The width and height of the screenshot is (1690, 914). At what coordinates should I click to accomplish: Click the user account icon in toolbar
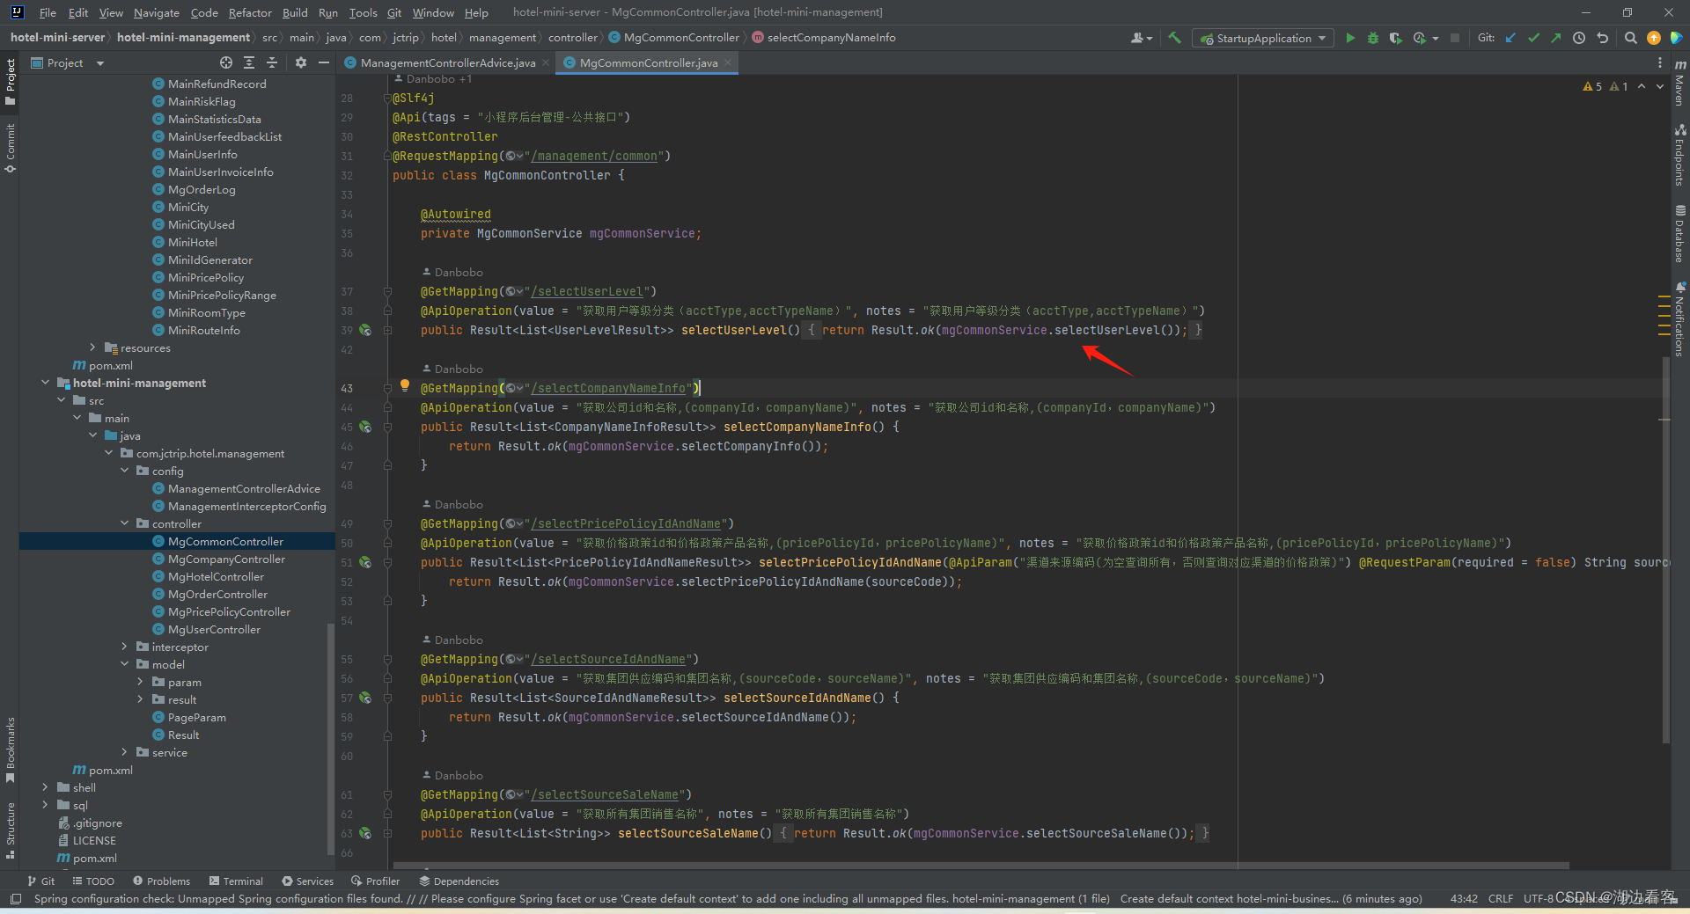pos(1141,38)
